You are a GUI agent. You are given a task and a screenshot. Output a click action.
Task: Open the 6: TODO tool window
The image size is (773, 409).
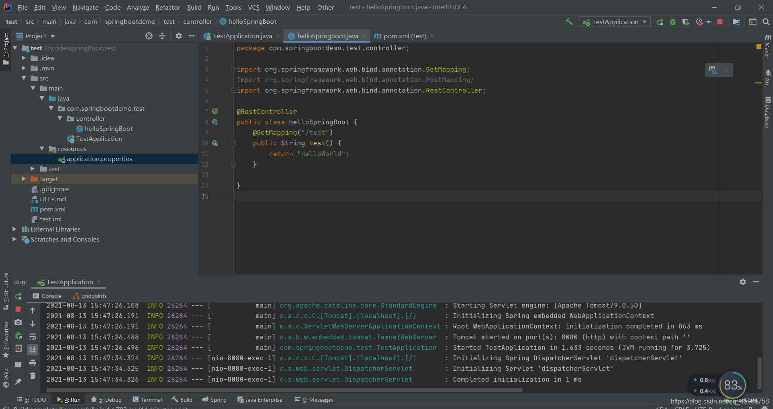tap(32, 400)
